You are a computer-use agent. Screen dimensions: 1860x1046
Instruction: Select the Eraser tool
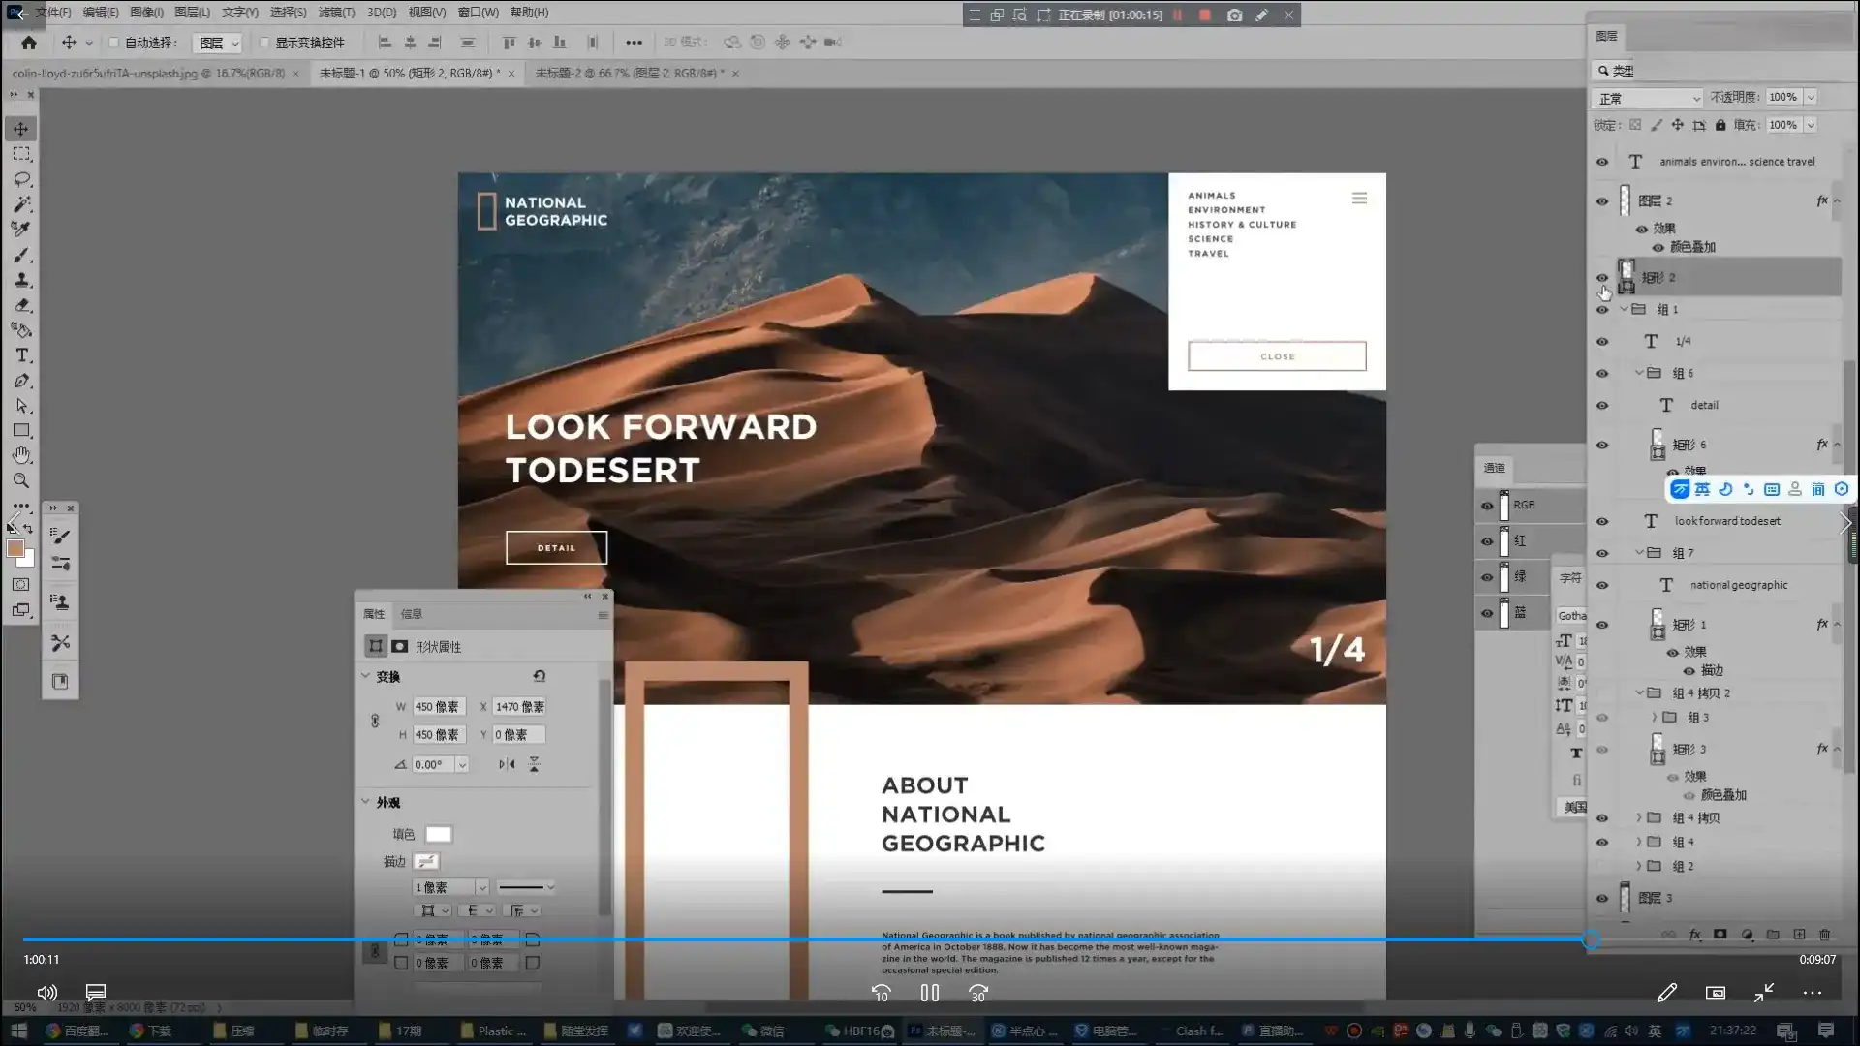[21, 305]
